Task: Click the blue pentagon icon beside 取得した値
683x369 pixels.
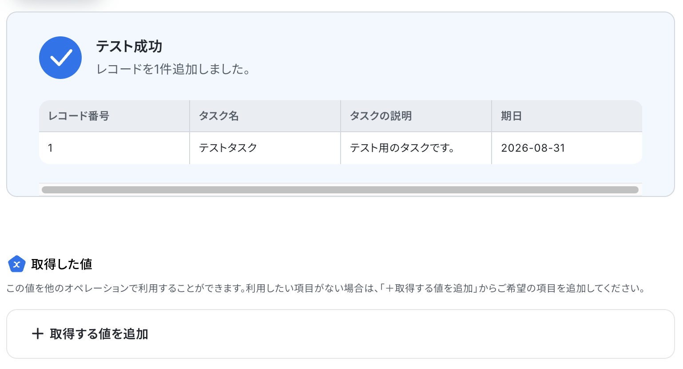Action: (17, 264)
